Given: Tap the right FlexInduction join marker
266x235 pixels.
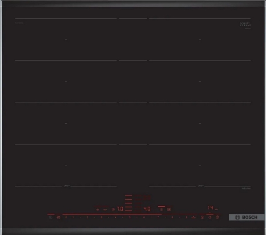Looking at the screenshot, I should pyautogui.click(x=200, y=186).
